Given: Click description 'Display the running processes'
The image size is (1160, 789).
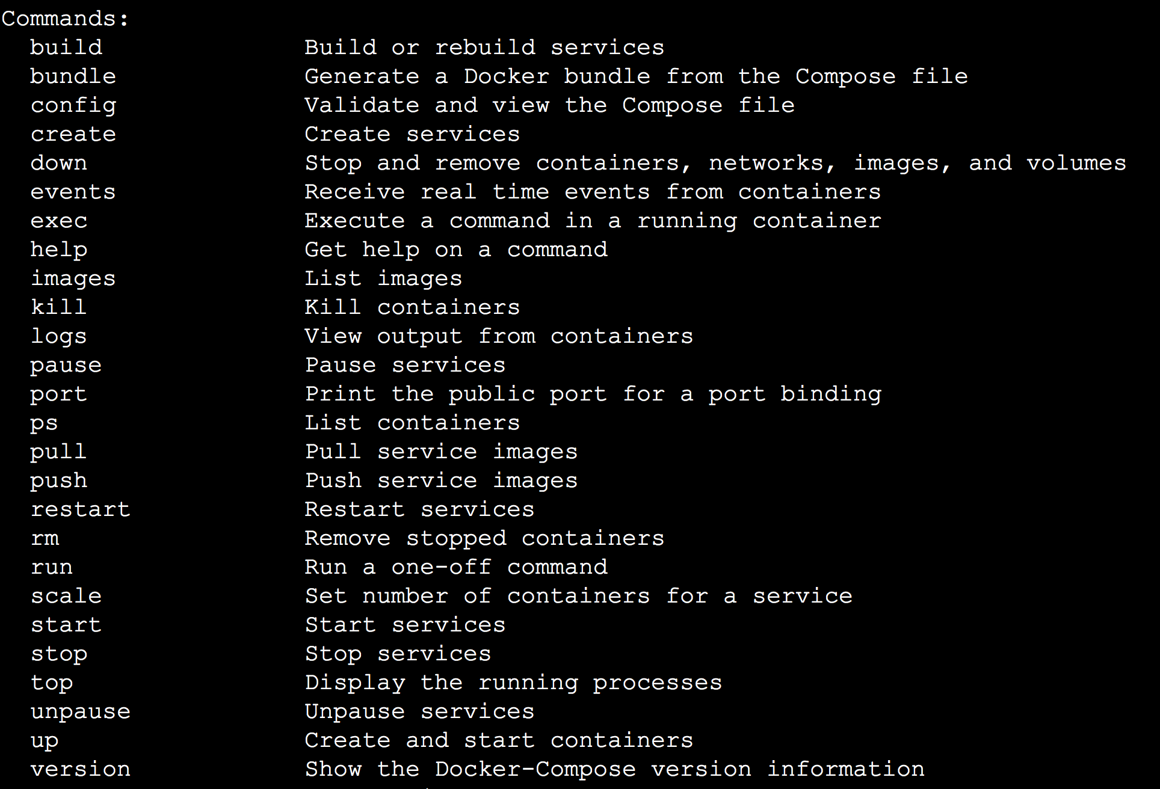Looking at the screenshot, I should (513, 683).
